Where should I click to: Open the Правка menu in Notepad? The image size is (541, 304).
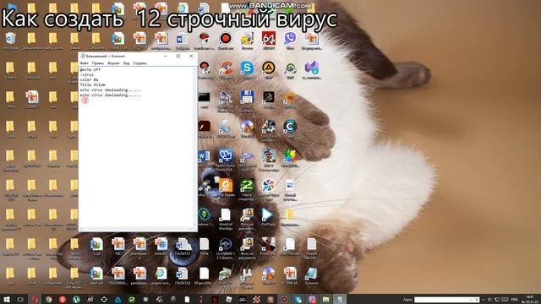[98, 63]
